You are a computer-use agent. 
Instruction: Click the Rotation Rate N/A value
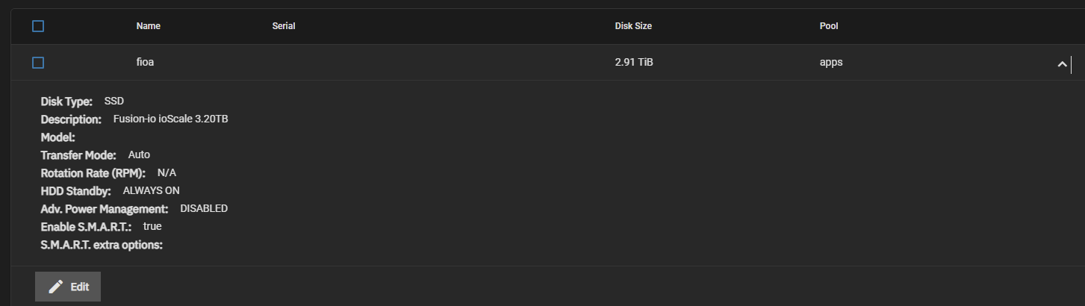(167, 172)
